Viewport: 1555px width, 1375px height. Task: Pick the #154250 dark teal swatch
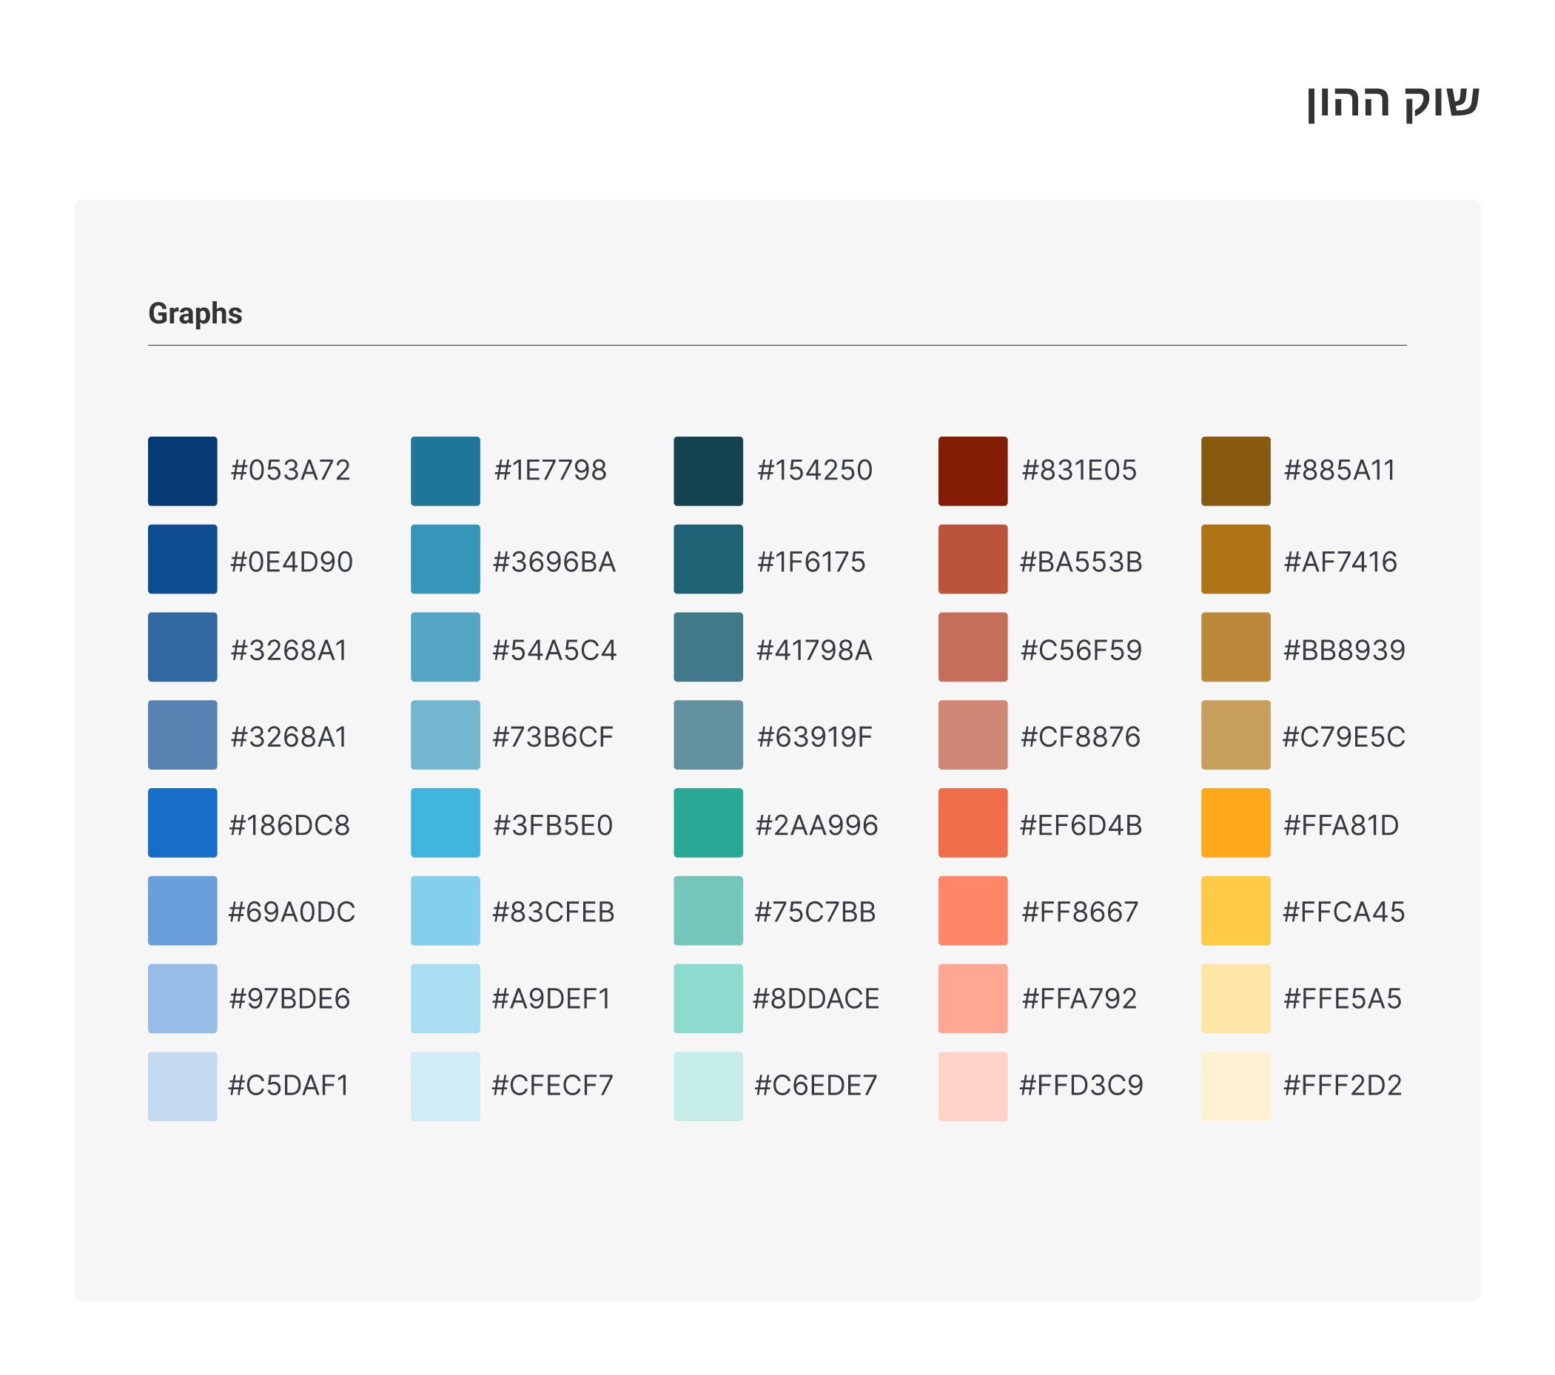click(708, 471)
